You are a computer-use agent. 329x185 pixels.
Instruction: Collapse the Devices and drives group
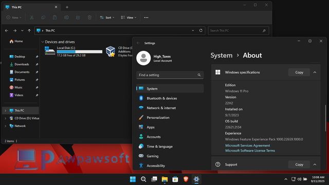[x=43, y=42]
